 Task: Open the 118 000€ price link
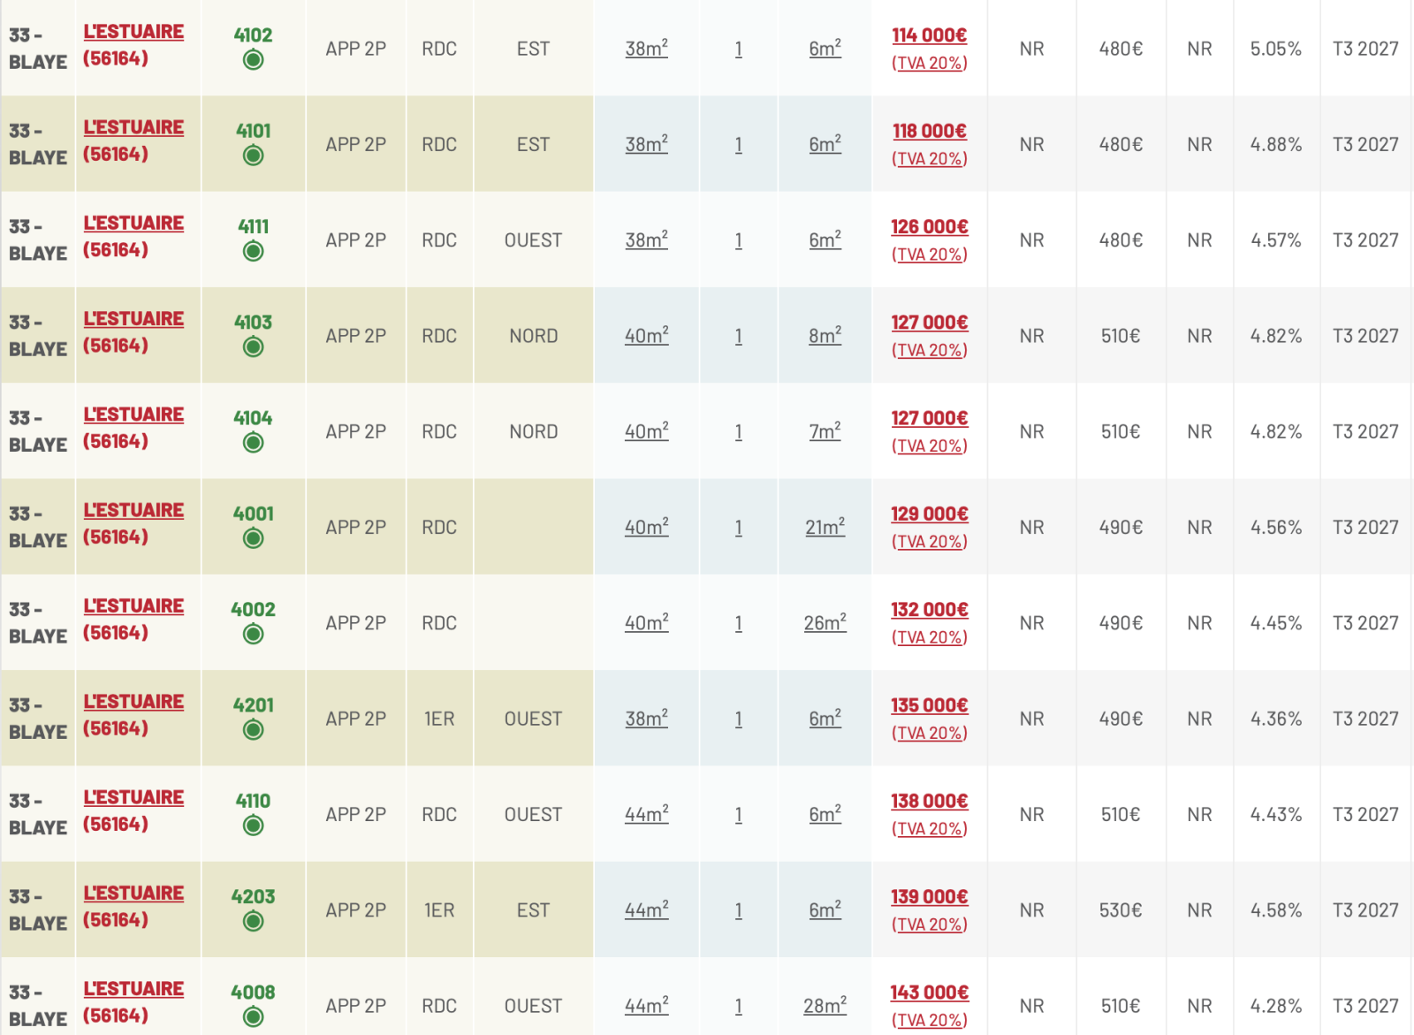[x=929, y=131]
